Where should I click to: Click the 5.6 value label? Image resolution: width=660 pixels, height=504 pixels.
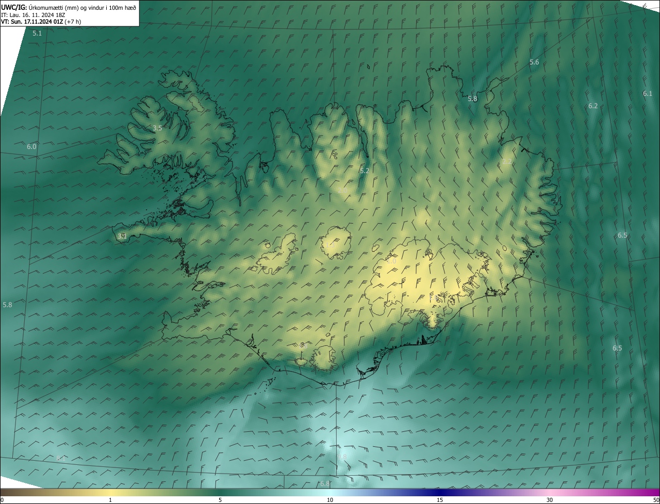[534, 62]
